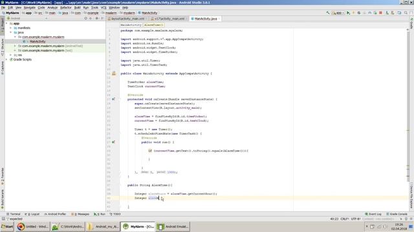Click the src breadcrumb in navigation bar
Screen dimensions: 414x232
pyautogui.click(x=39, y=13)
